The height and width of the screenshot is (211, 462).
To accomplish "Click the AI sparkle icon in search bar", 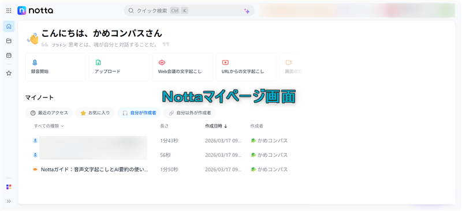I will (x=247, y=11).
